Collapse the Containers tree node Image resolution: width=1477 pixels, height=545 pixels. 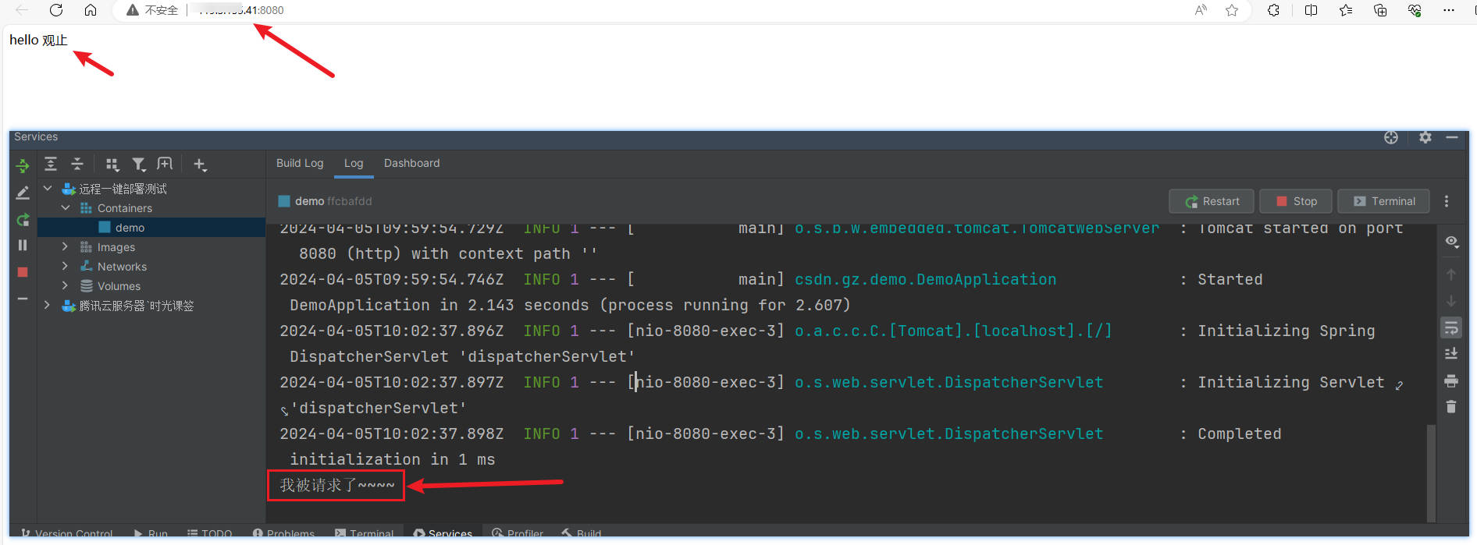coord(65,207)
